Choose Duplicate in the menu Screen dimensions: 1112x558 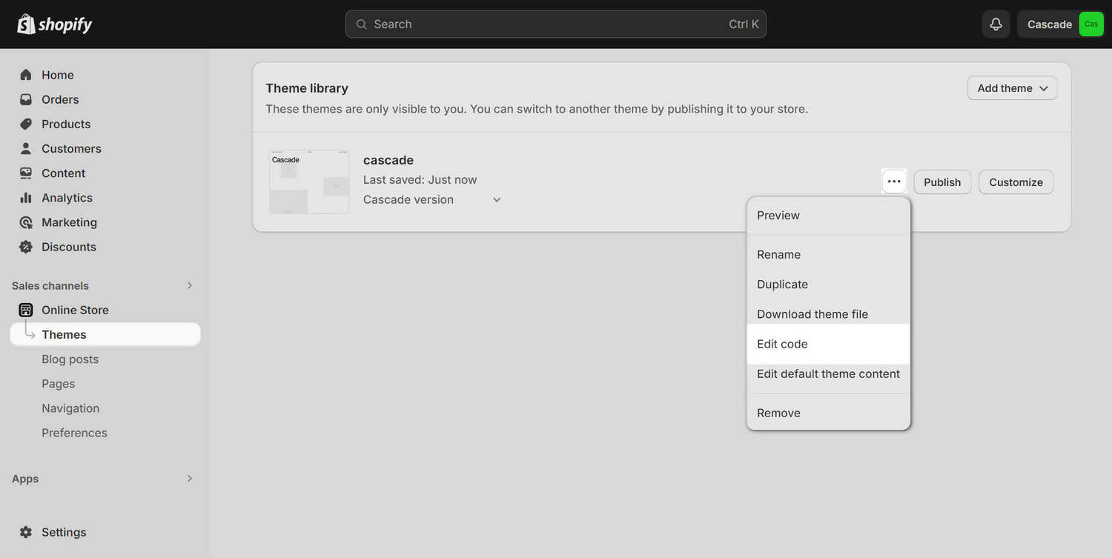(828, 285)
